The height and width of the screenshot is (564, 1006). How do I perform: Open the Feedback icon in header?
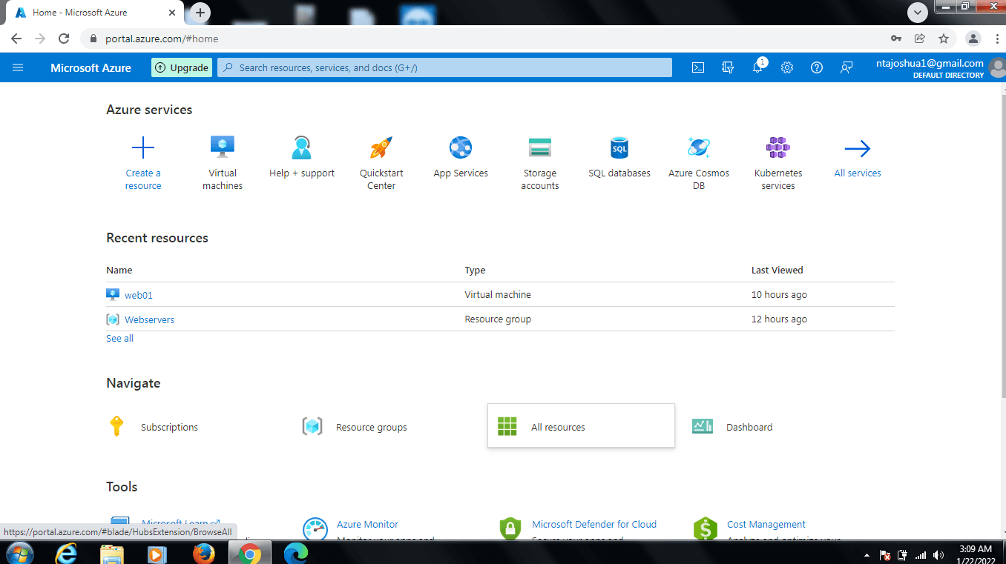[846, 67]
